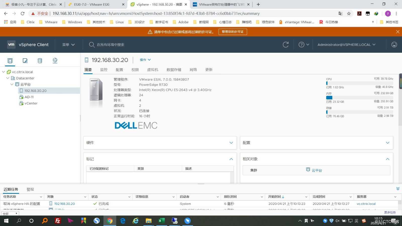Click the 内存 memory usage bar

[360, 97]
